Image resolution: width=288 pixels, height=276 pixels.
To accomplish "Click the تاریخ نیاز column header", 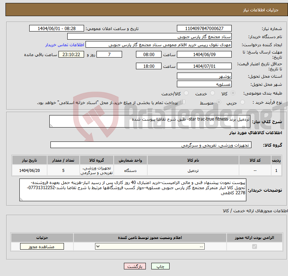I will click(x=30, y=160).
